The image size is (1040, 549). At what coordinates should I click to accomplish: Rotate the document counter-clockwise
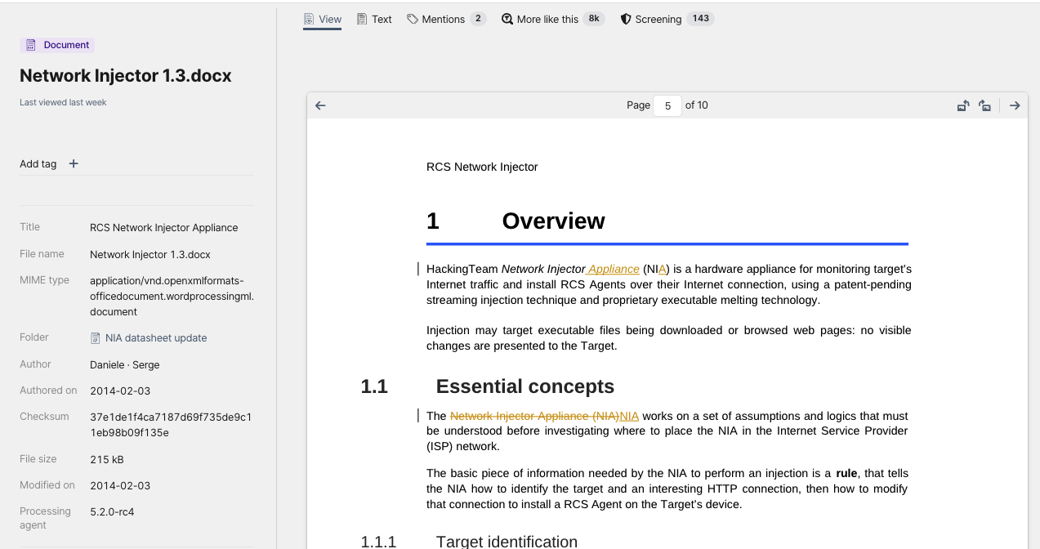tap(964, 105)
